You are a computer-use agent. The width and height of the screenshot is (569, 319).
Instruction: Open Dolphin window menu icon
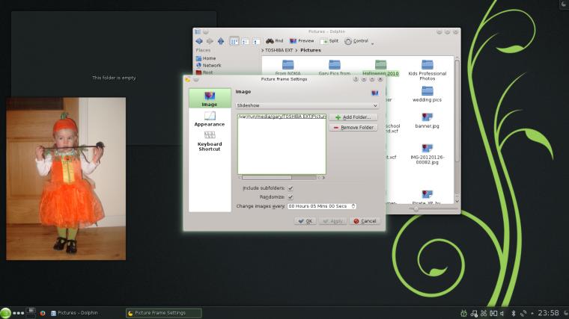click(198, 32)
